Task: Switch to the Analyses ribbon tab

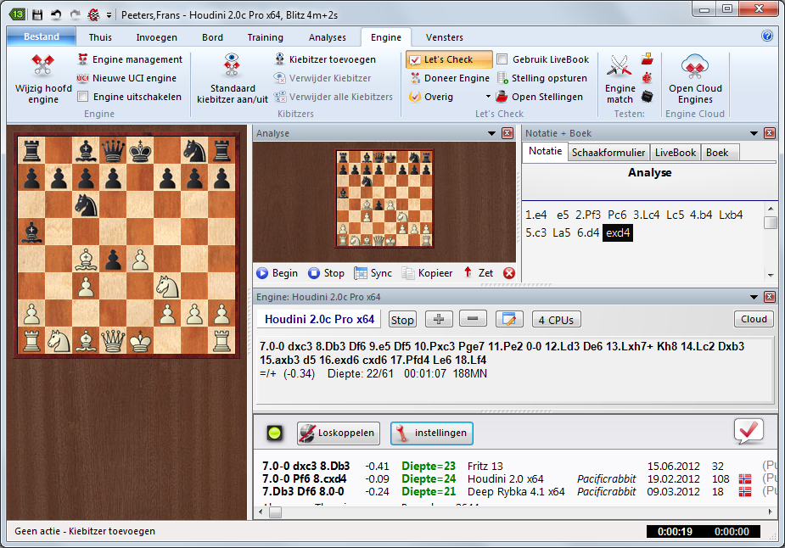Action: tap(327, 37)
